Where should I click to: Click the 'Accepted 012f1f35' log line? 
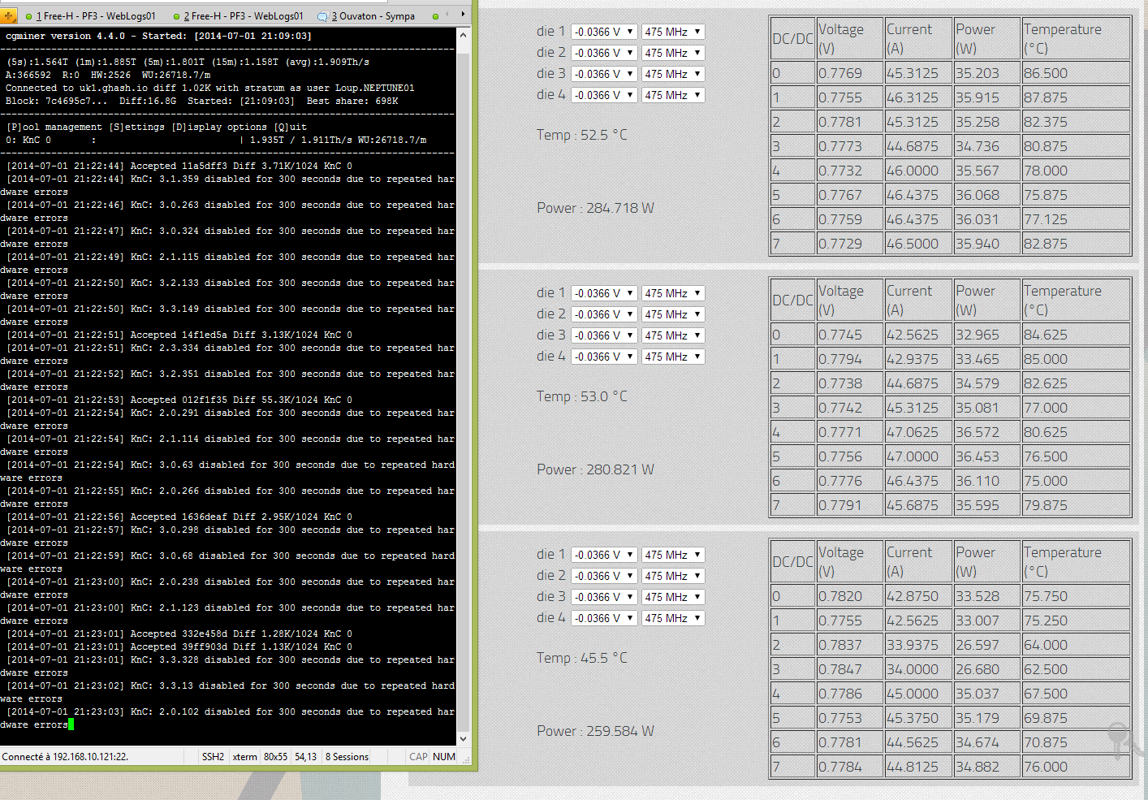179,400
